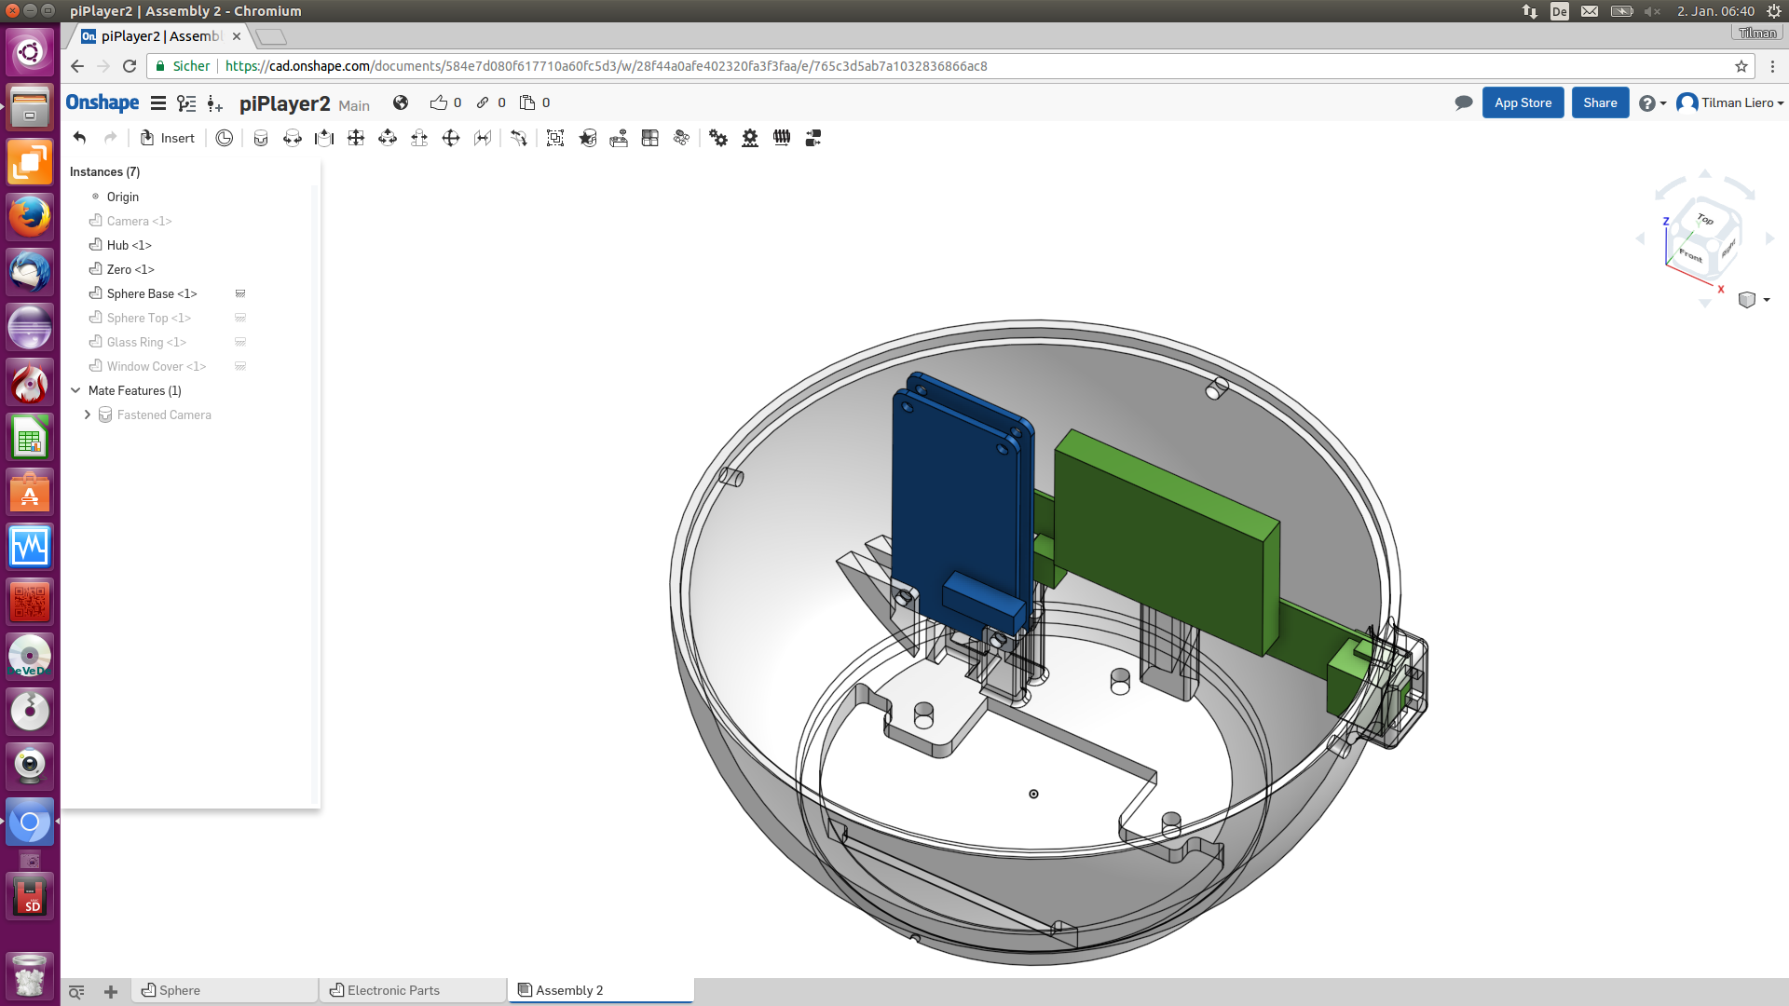Select the Gear relation tool
The height and width of the screenshot is (1006, 1789).
click(x=718, y=138)
